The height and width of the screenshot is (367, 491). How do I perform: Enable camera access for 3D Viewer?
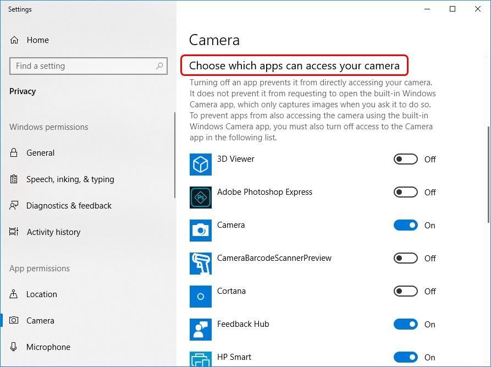[x=406, y=160]
